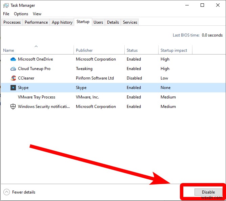Open the View menu
Screen dimensions: 226x201
pos(37,14)
